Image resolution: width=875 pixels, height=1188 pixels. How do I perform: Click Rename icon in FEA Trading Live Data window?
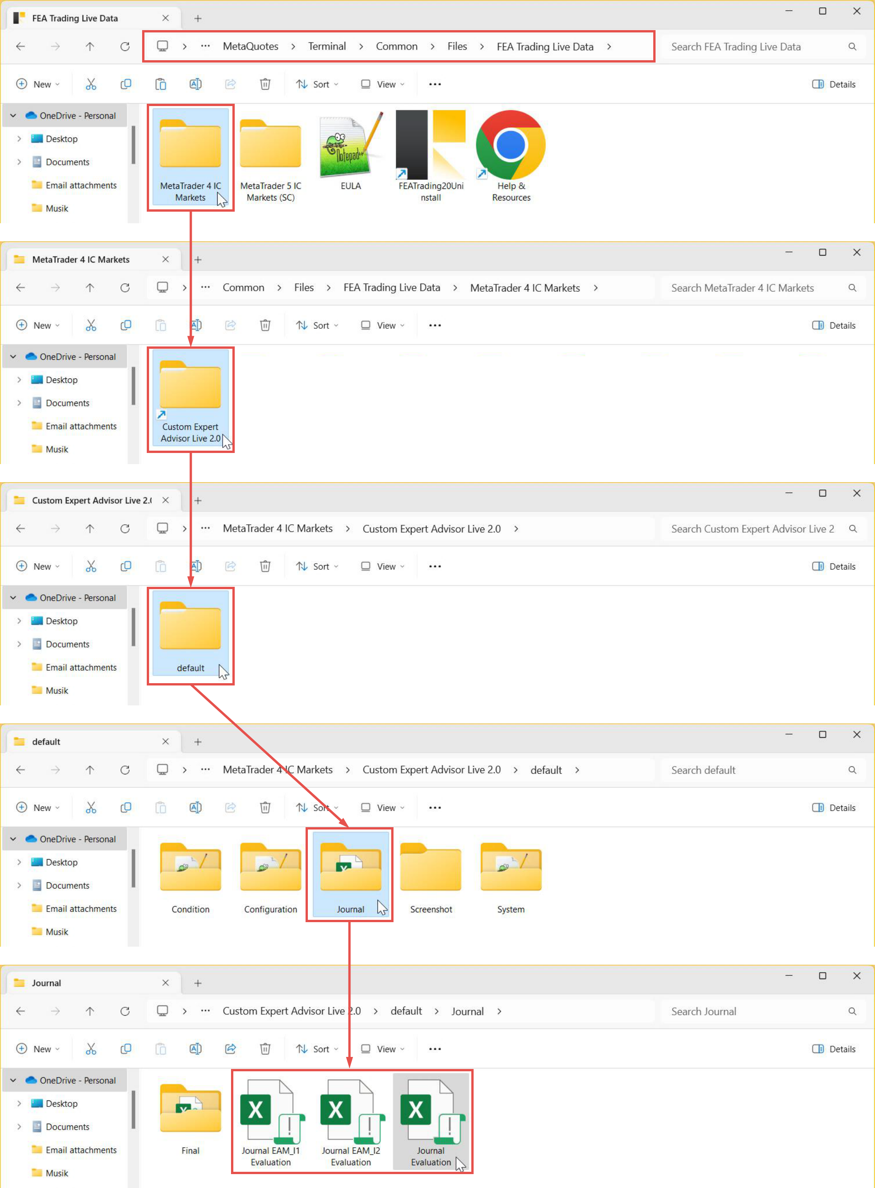[x=195, y=84]
